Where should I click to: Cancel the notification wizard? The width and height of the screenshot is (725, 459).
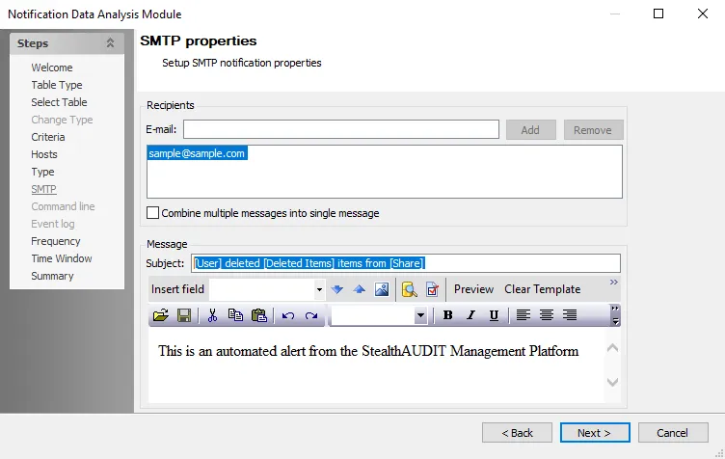(673, 433)
